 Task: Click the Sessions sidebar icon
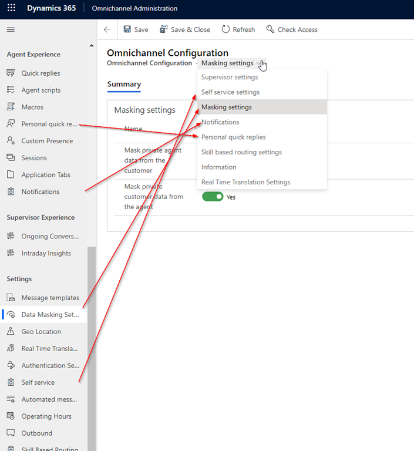tap(11, 157)
